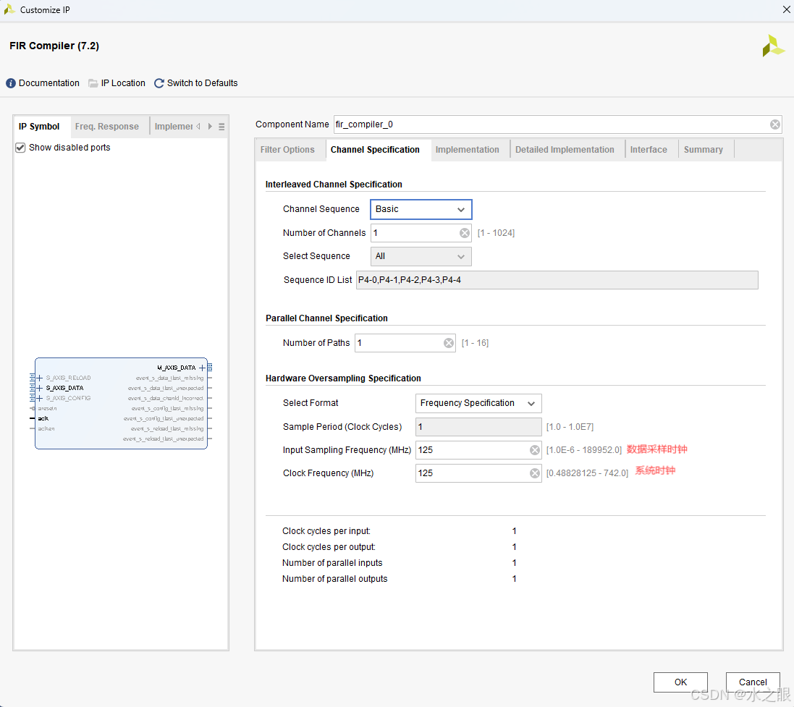Viewport: 794px width, 707px height.
Task: Click the Xilinx logo icon
Action: (773, 46)
